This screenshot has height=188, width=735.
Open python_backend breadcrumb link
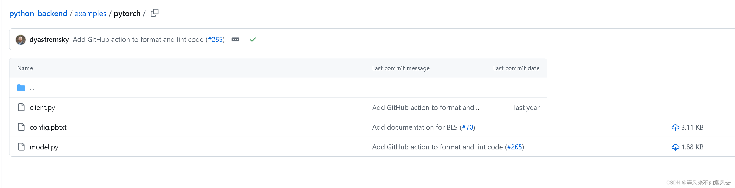click(x=38, y=13)
